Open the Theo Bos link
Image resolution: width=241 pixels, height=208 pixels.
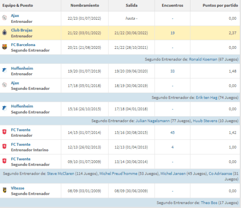(209, 203)
